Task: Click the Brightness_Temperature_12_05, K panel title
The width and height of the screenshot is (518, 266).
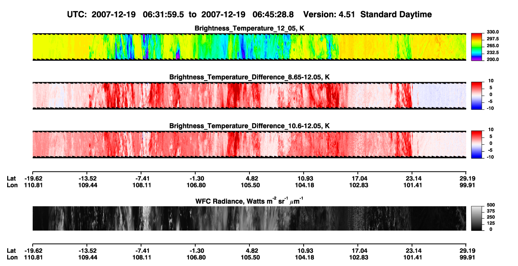Action: (249, 28)
